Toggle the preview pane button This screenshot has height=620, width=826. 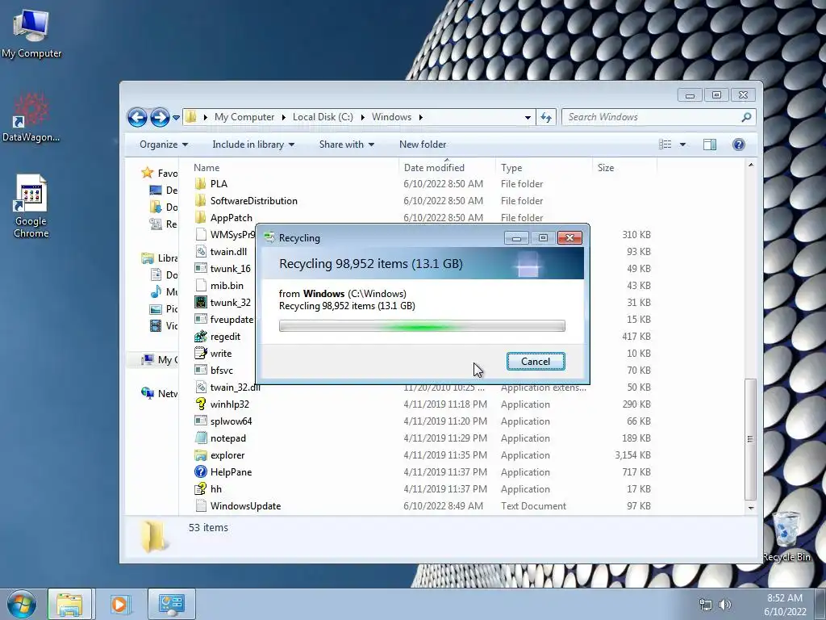[x=710, y=145]
